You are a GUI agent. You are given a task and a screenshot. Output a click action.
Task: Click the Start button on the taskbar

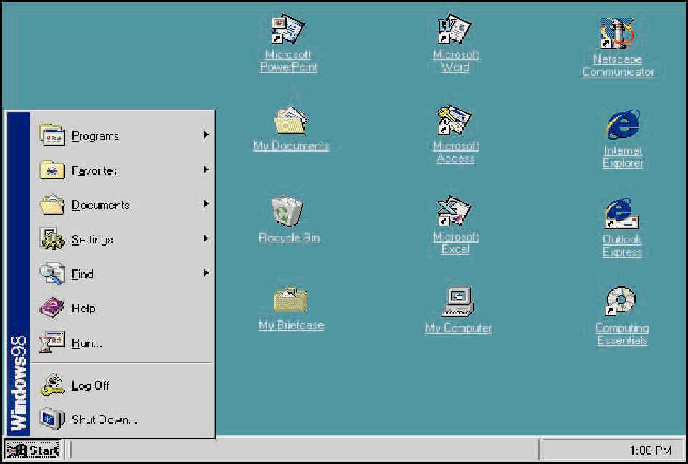click(32, 450)
